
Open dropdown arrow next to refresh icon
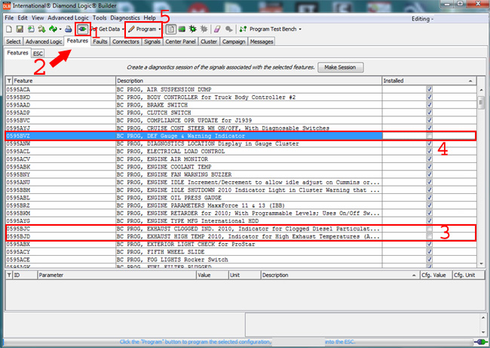click(60, 29)
